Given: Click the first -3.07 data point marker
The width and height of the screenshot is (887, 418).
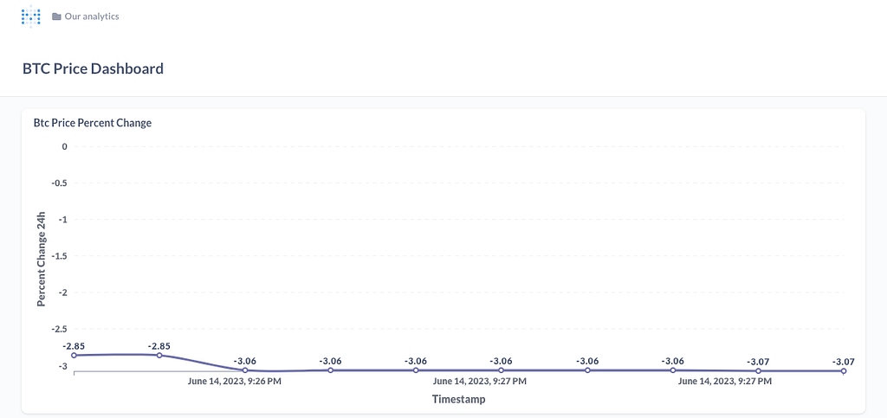Looking at the screenshot, I should [758, 371].
